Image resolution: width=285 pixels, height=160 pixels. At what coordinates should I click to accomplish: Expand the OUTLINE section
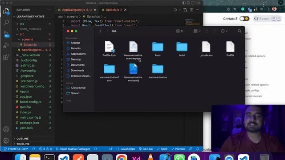33,139
